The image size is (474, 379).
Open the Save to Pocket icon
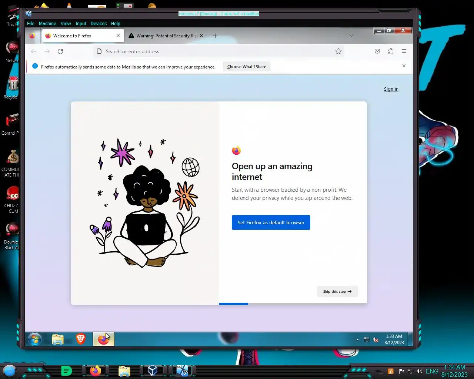tap(377, 51)
